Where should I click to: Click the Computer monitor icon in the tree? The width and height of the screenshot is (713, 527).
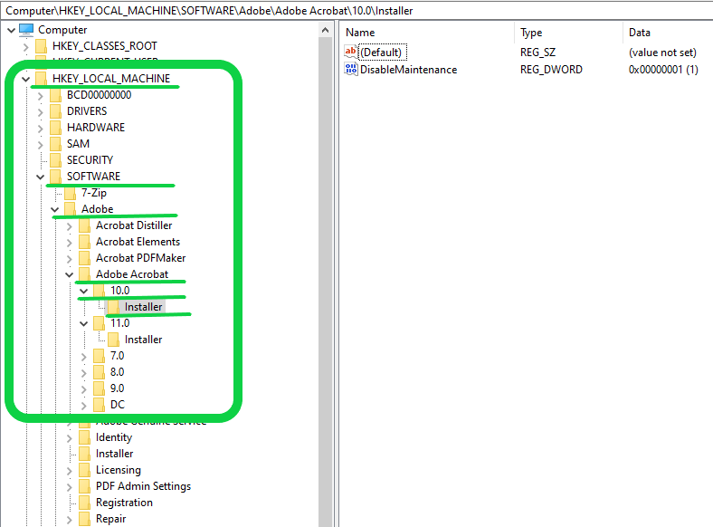click(26, 30)
